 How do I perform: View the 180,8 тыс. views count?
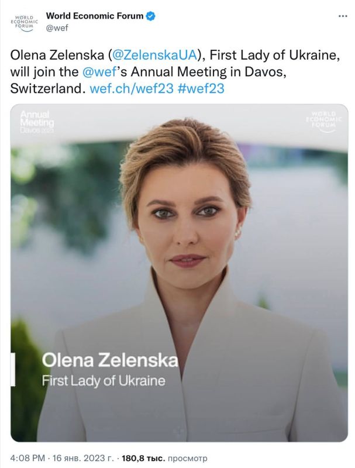143,458
